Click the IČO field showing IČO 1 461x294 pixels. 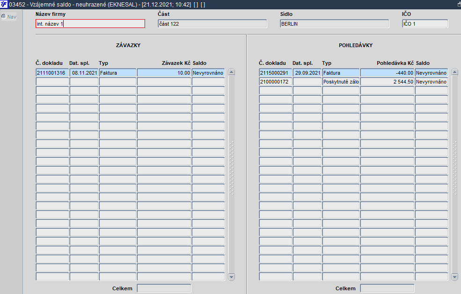[x=425, y=24]
